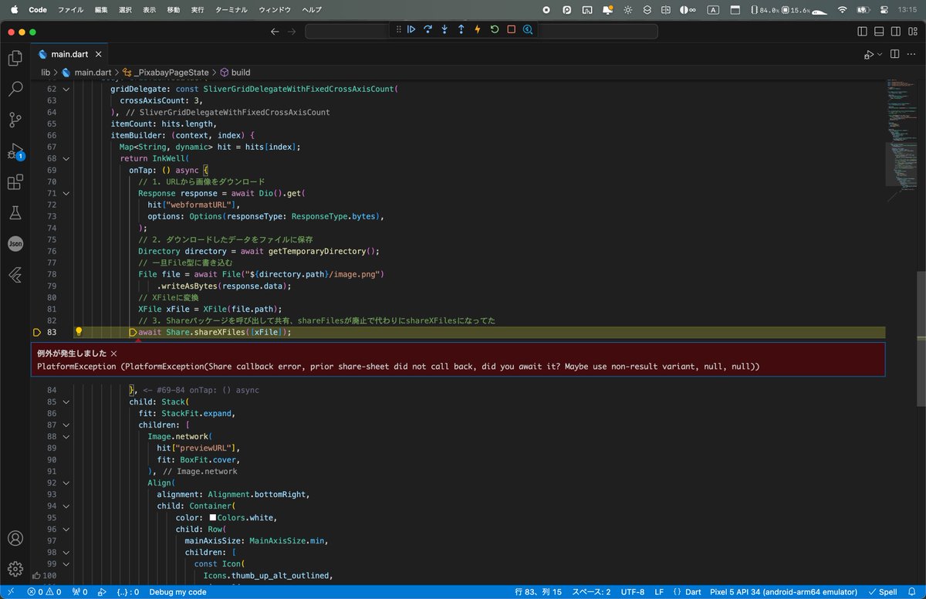Open the Extensions view
The image size is (926, 599).
(x=15, y=183)
